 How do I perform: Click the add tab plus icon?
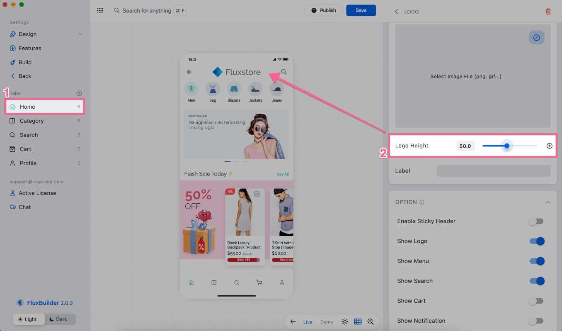point(79,93)
